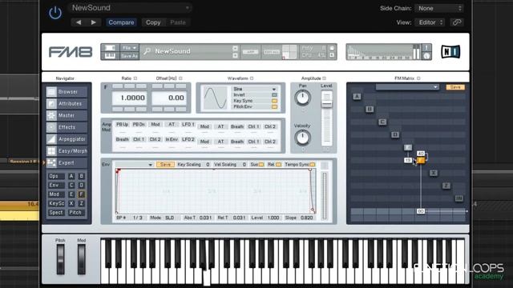The image size is (513, 288).
Task: Toggle Key Sync option
Action: 274,101
